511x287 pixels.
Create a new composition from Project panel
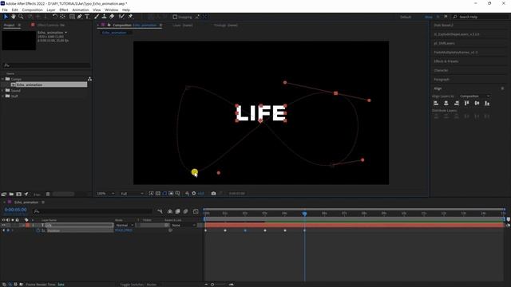[x=18, y=195]
